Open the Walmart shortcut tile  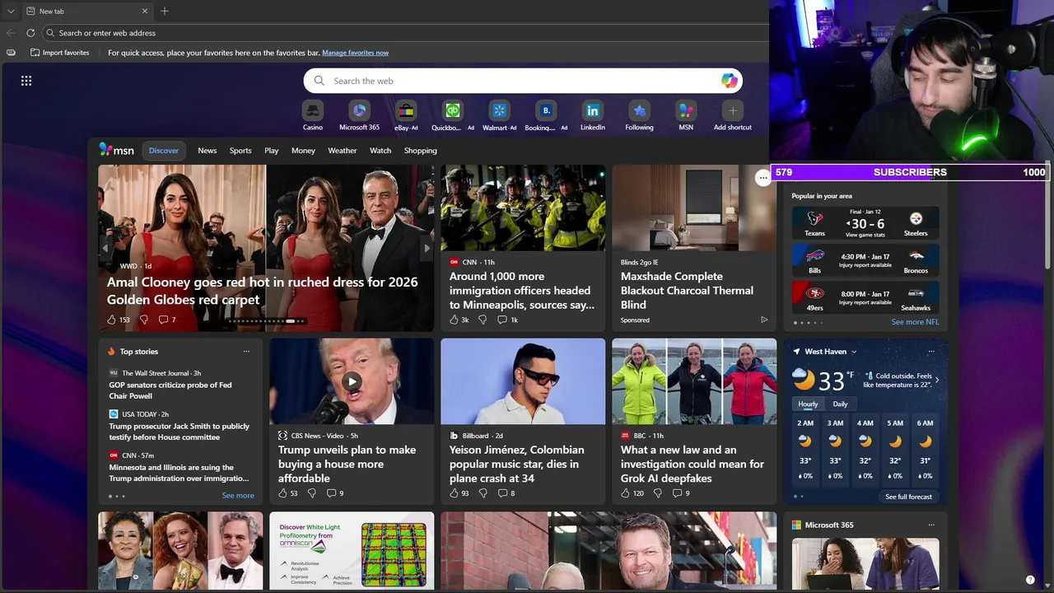pyautogui.click(x=499, y=116)
